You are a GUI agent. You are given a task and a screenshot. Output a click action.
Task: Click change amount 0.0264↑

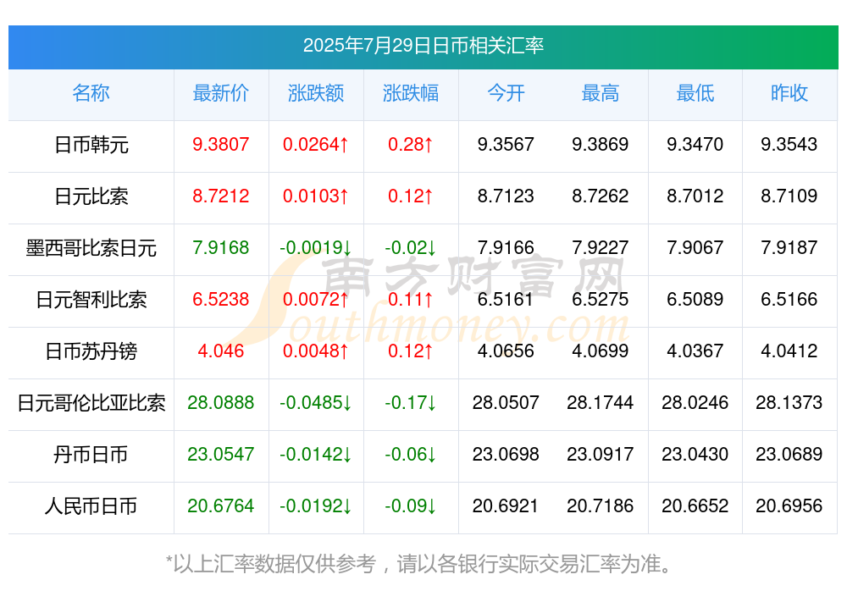[316, 144]
